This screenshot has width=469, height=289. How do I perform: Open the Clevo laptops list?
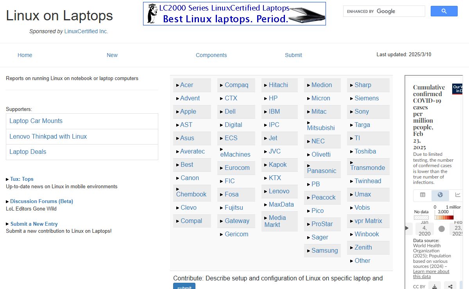pos(189,208)
